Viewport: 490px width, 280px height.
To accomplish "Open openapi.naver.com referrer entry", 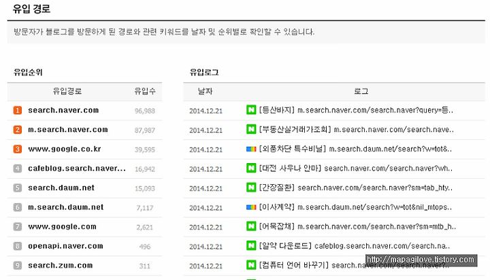I will (x=65, y=246).
